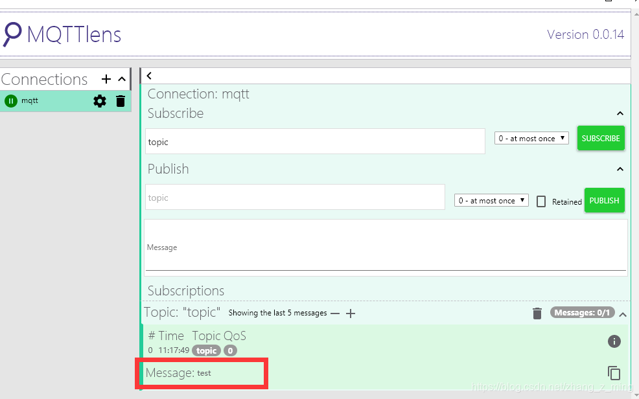Screen dimensions: 639x399
Task: Focus the Subscribe topic input field
Action: [x=315, y=142]
